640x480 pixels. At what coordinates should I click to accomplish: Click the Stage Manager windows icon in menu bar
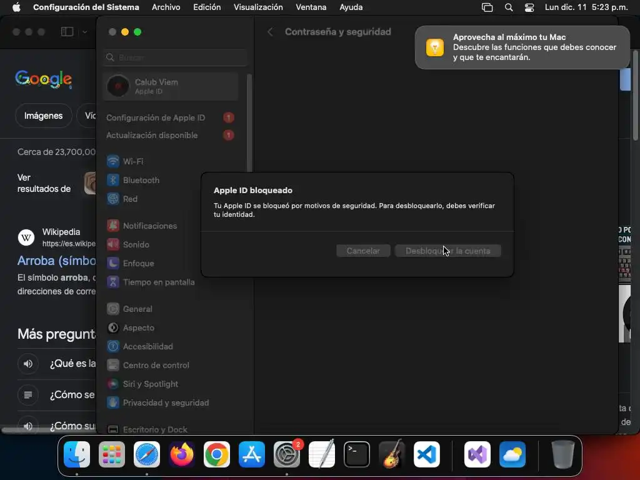pos(487,7)
